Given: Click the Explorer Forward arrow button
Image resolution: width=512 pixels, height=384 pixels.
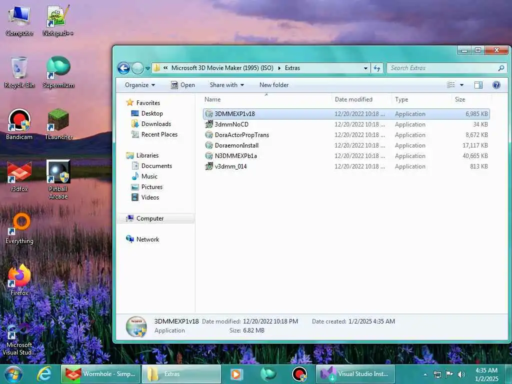Looking at the screenshot, I should point(137,68).
